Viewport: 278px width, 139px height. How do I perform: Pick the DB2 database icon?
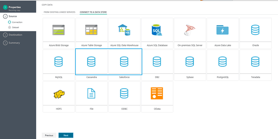click(x=157, y=62)
